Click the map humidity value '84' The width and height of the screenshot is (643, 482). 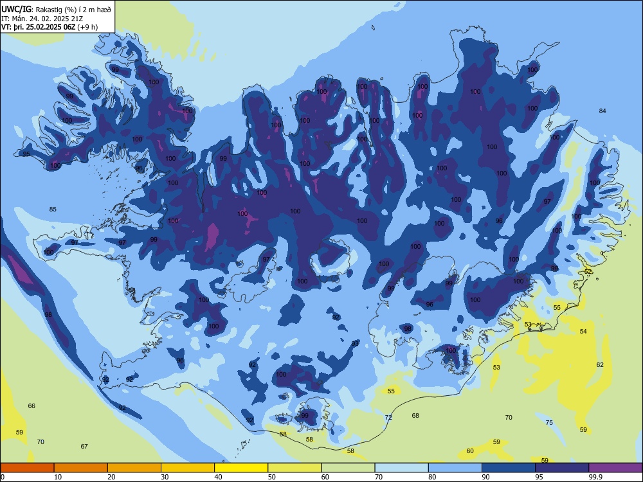point(602,111)
